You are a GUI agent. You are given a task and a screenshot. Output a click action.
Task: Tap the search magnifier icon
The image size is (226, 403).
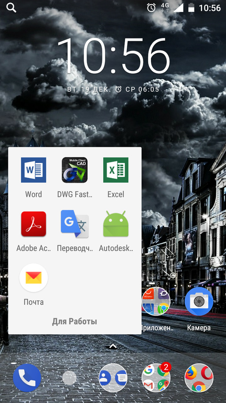point(11,8)
